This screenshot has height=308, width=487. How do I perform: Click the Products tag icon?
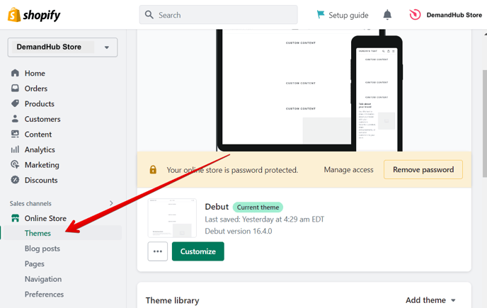click(x=15, y=103)
